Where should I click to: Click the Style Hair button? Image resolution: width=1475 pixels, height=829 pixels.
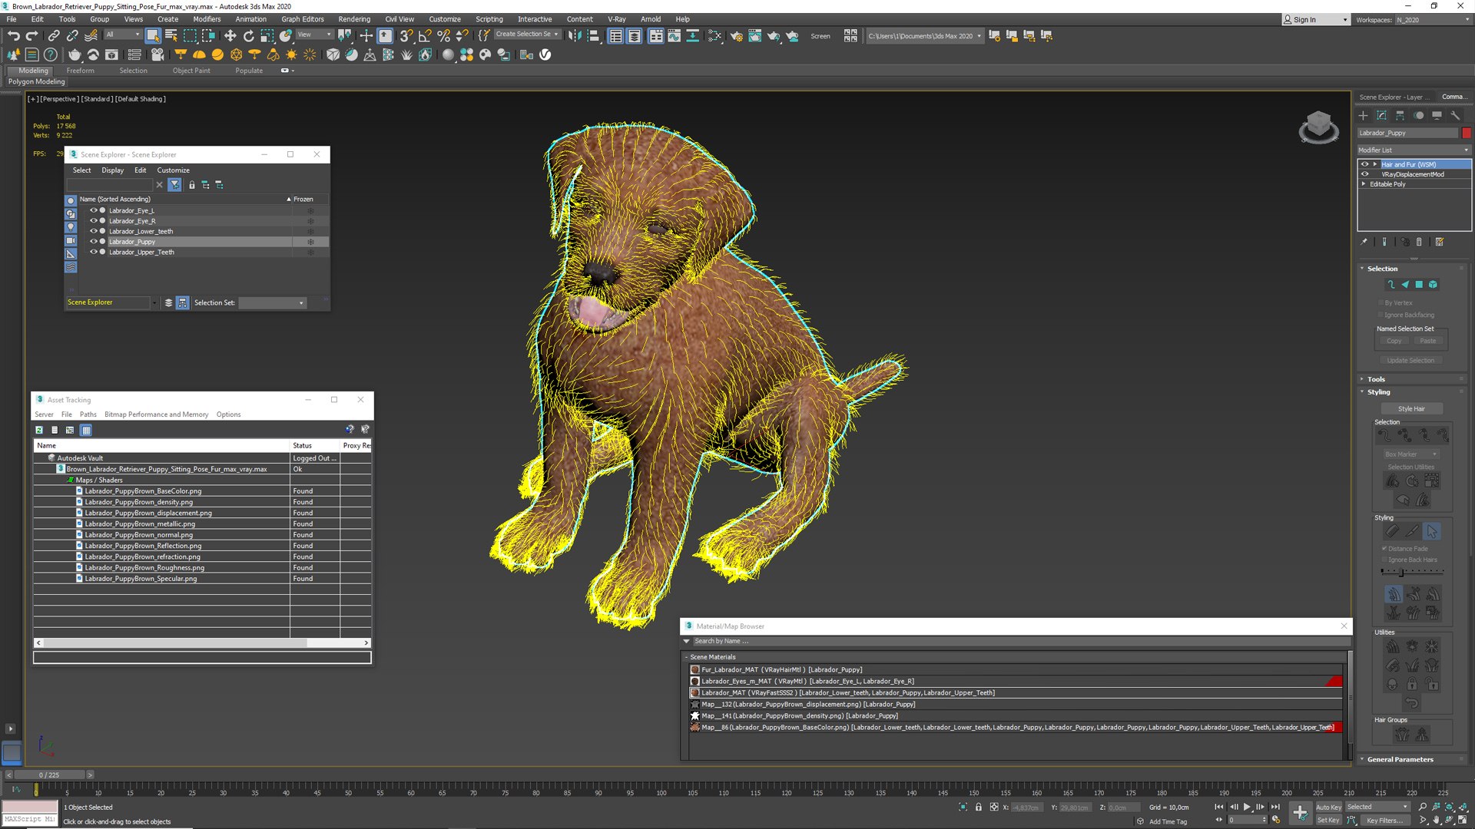[1411, 409]
